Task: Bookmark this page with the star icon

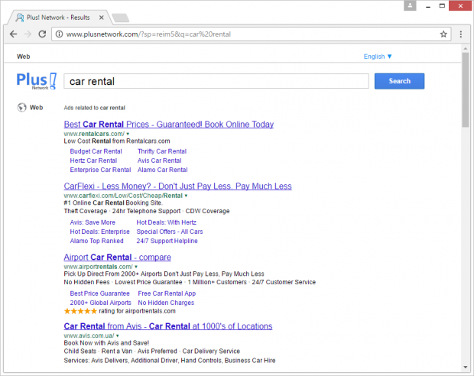Action: tap(443, 34)
